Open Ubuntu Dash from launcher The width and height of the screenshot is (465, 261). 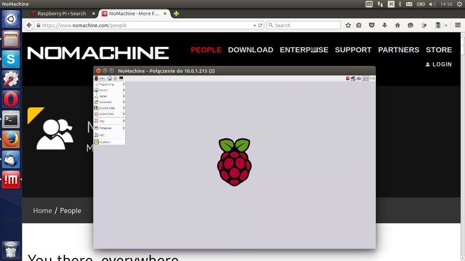[11, 19]
